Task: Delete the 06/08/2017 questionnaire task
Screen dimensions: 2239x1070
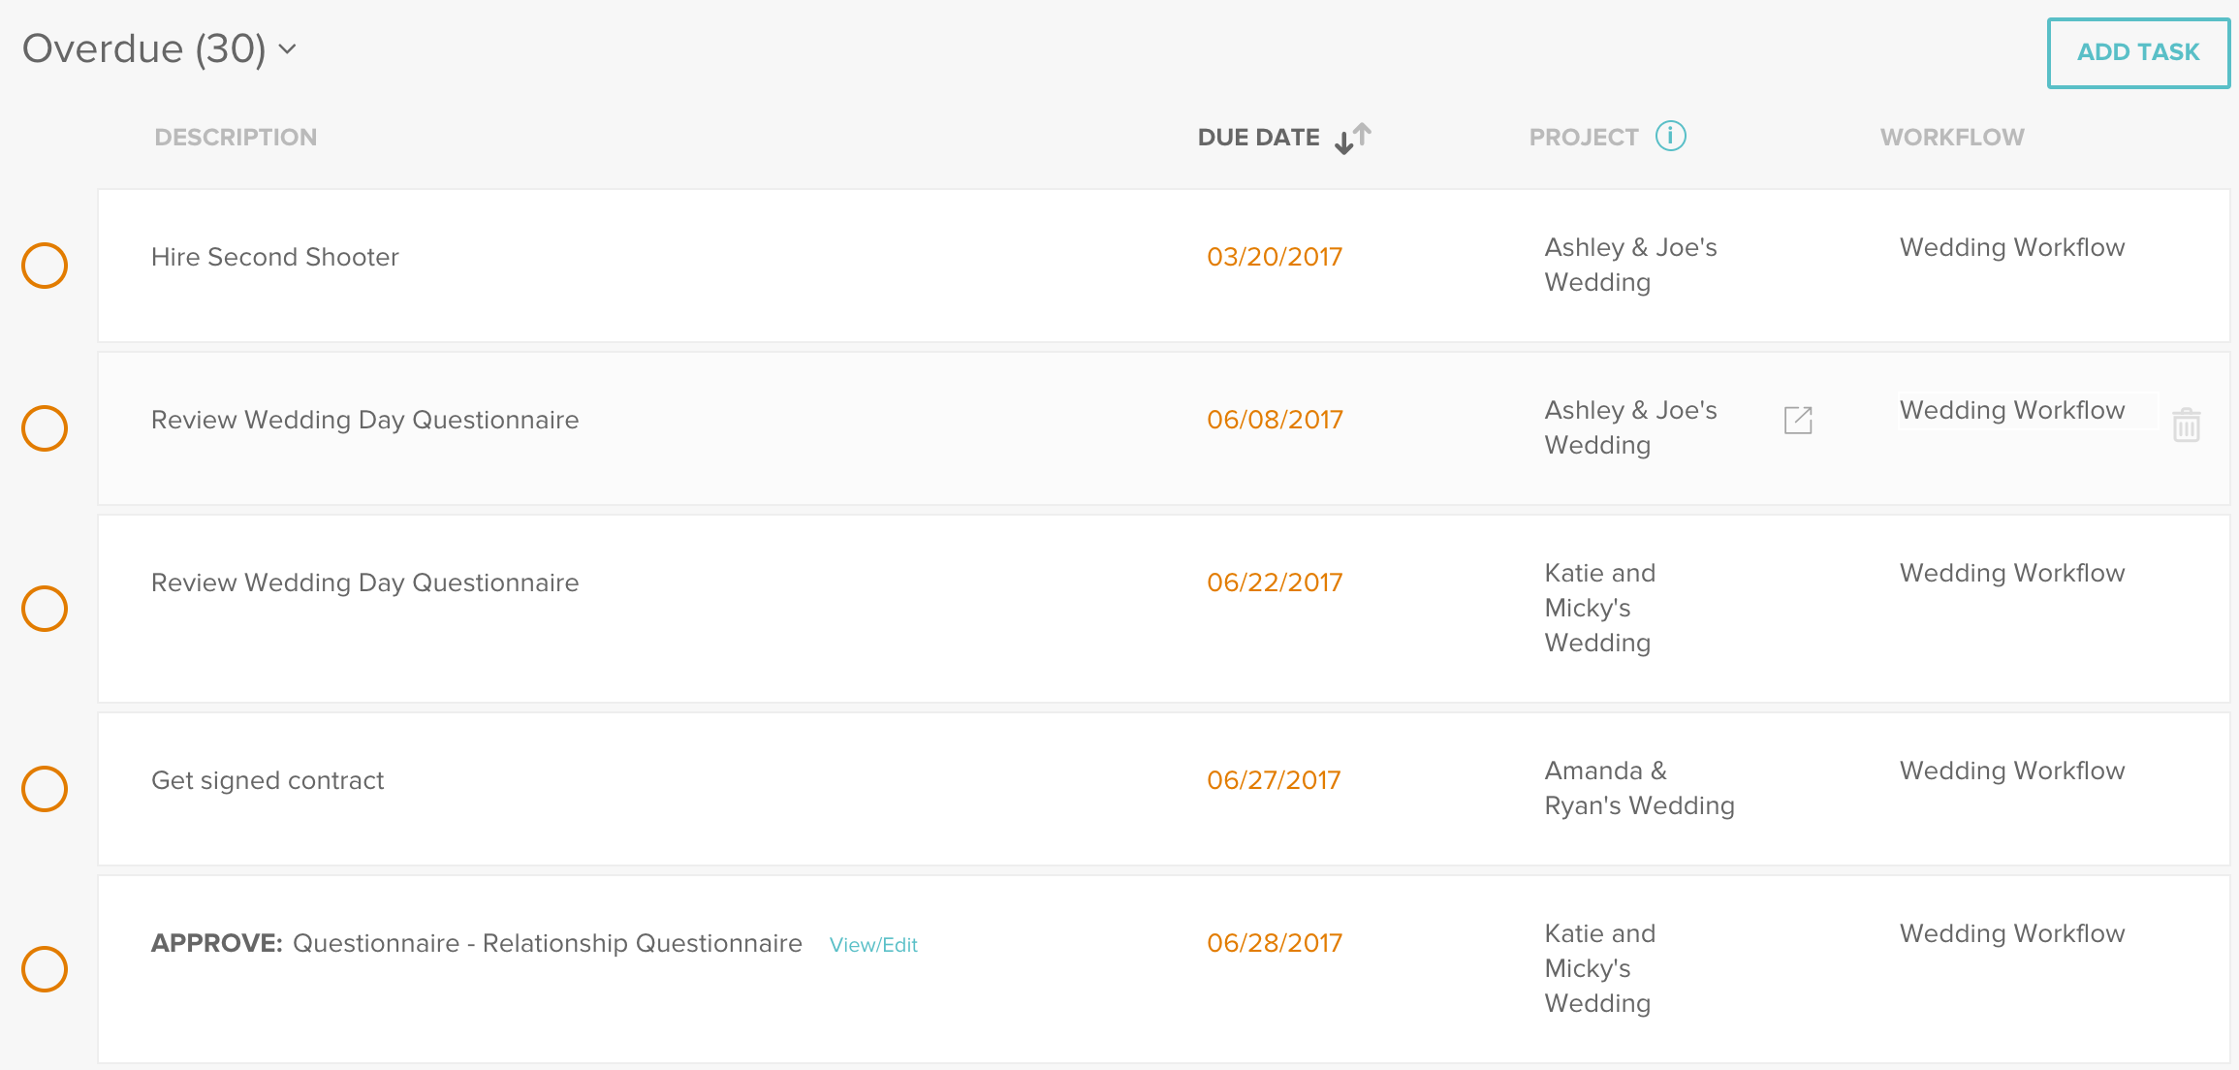Action: [x=2186, y=425]
